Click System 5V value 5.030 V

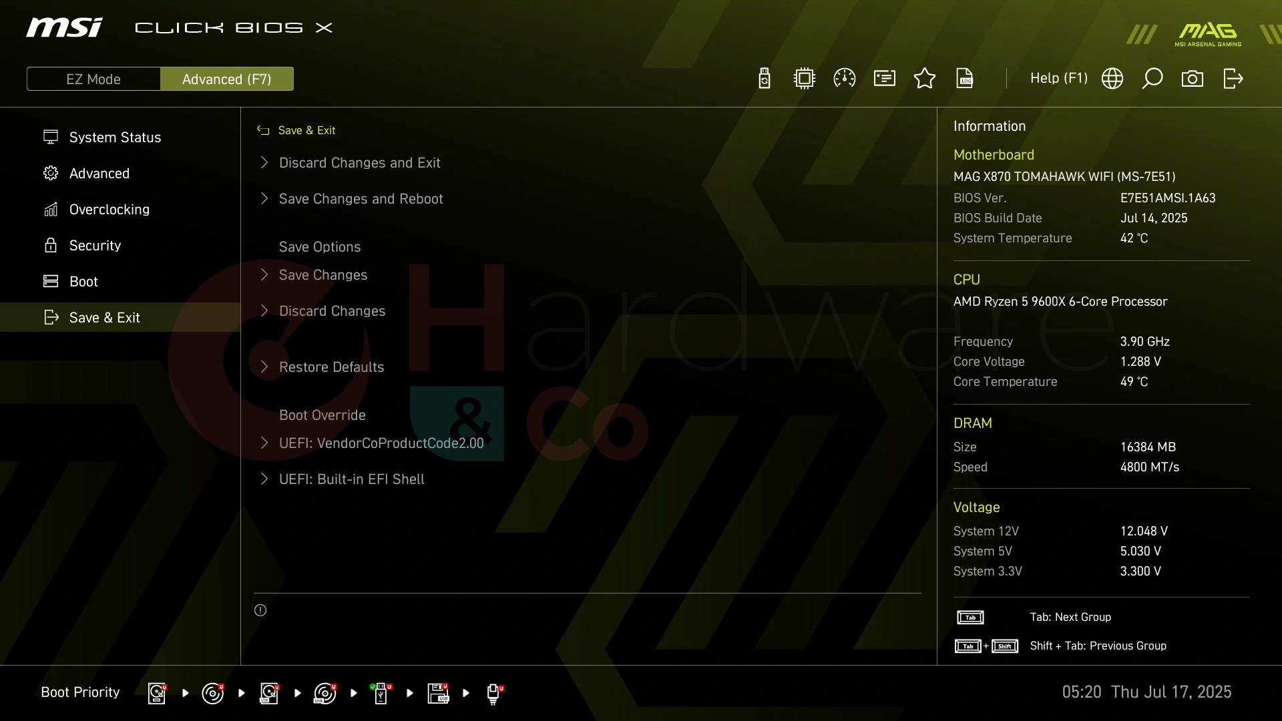[1140, 551]
